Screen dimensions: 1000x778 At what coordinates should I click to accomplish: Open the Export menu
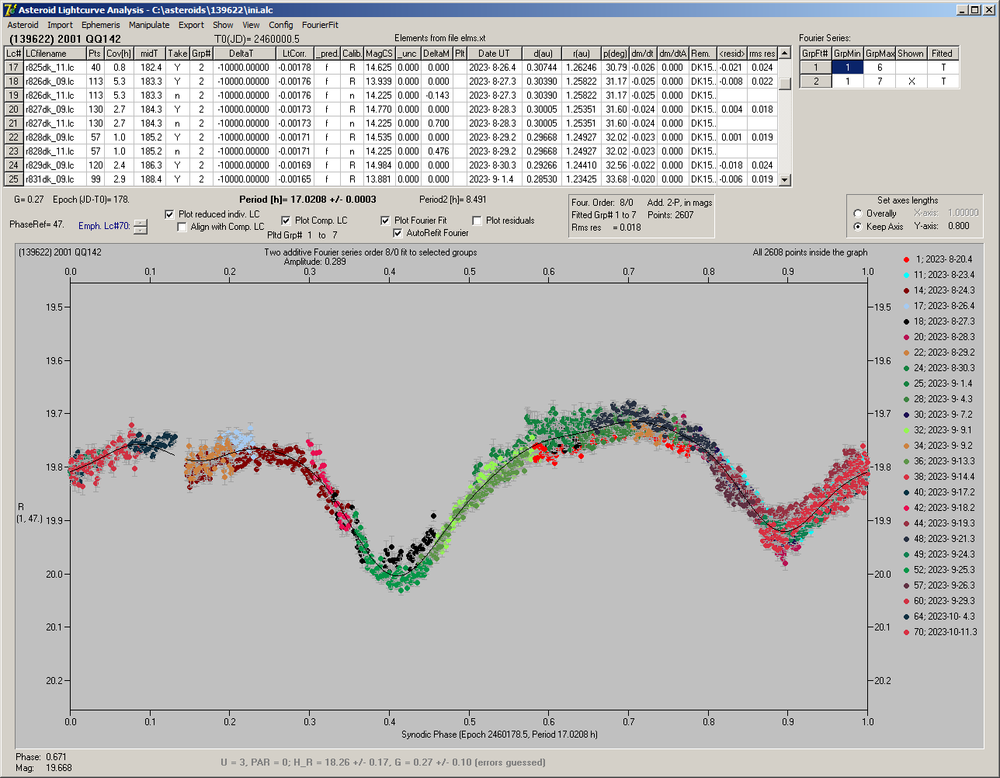click(x=191, y=25)
